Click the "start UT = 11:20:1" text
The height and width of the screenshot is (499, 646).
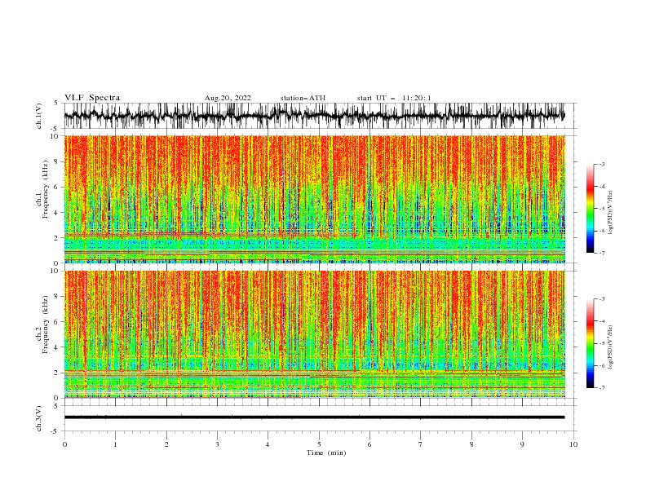(394, 98)
